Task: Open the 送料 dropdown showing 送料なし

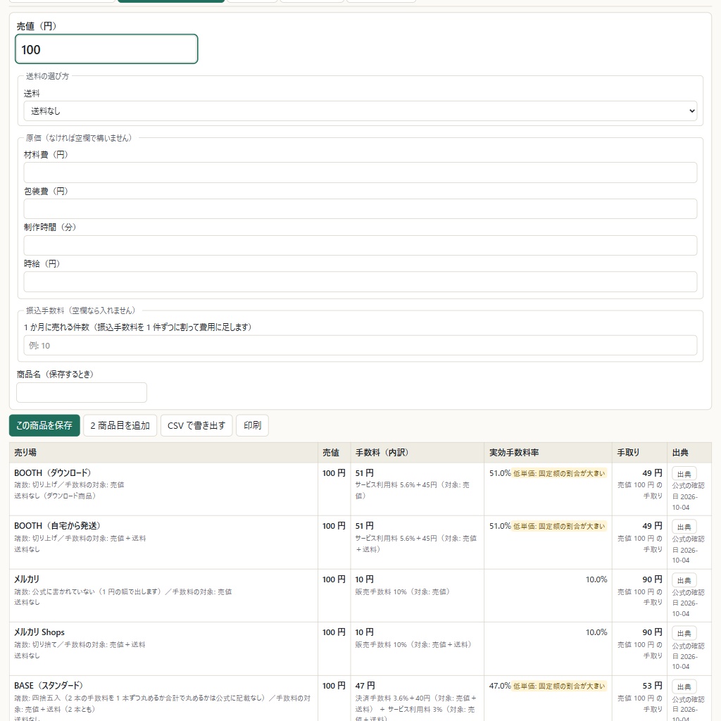Action: click(x=360, y=111)
